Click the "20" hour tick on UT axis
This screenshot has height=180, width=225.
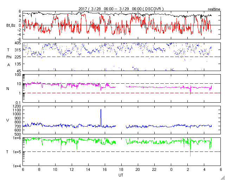click(138, 169)
